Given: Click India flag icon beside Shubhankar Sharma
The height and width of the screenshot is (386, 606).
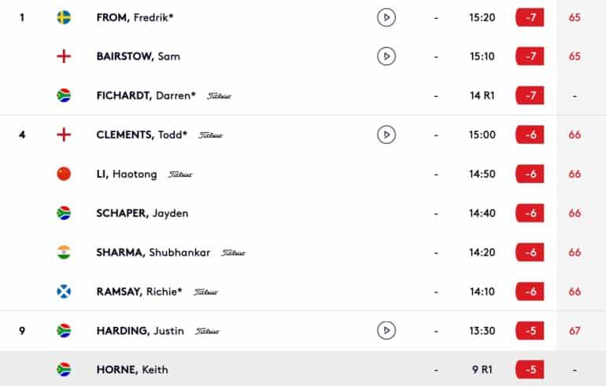Looking at the screenshot, I should [x=64, y=252].
